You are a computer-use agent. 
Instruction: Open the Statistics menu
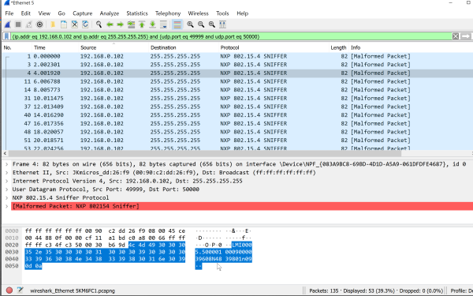point(137,13)
